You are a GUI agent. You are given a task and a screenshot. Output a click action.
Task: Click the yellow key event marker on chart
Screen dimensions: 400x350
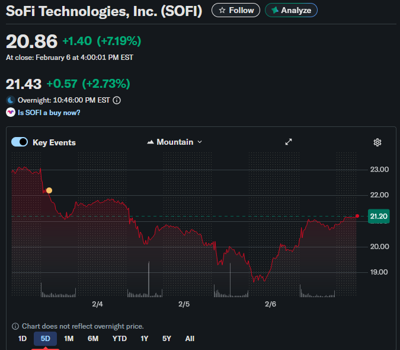point(49,190)
